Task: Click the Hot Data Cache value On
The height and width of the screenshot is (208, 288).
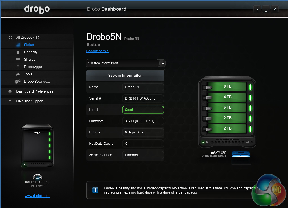Action: tap(143, 144)
